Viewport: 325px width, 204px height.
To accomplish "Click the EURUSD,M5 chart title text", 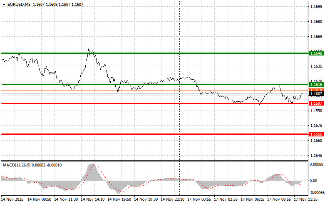I will (19, 4).
